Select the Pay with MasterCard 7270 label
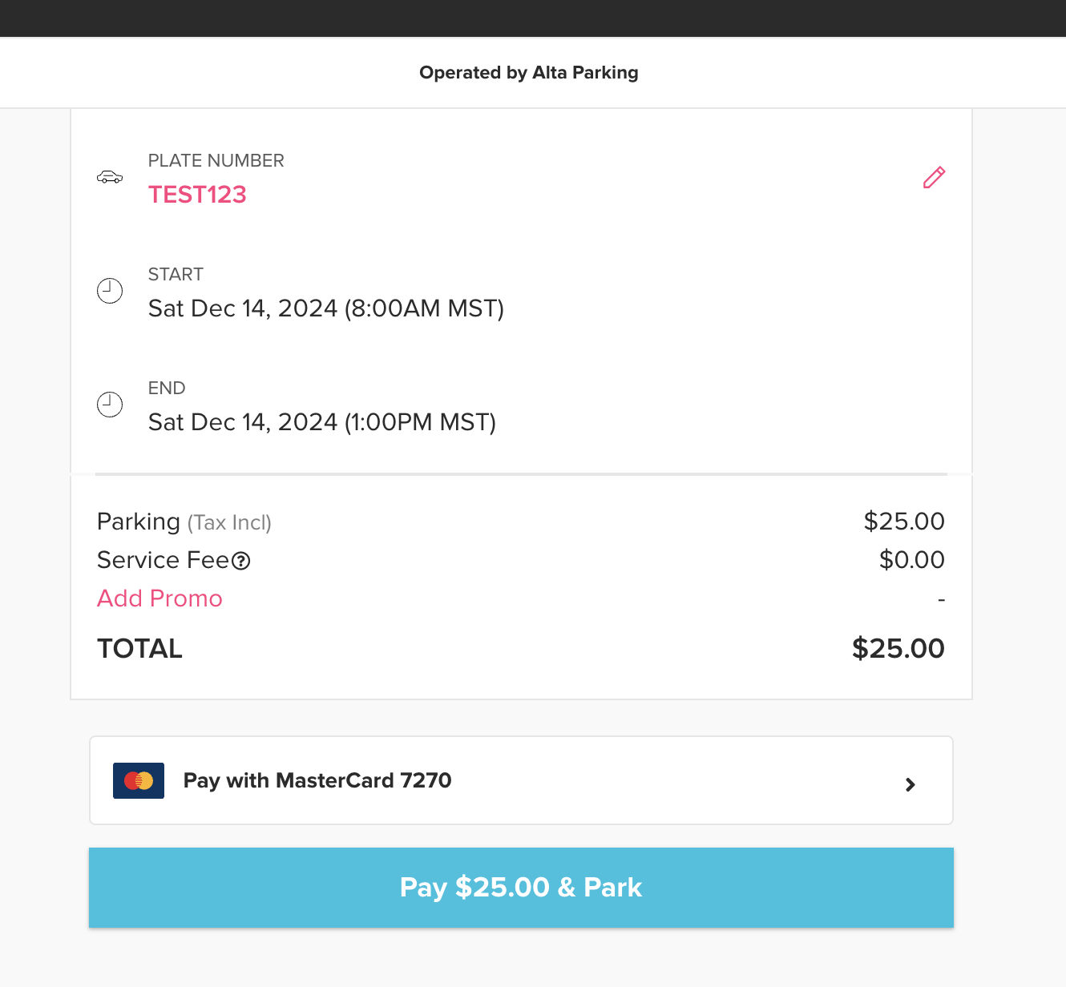The image size is (1066, 987). (x=317, y=780)
